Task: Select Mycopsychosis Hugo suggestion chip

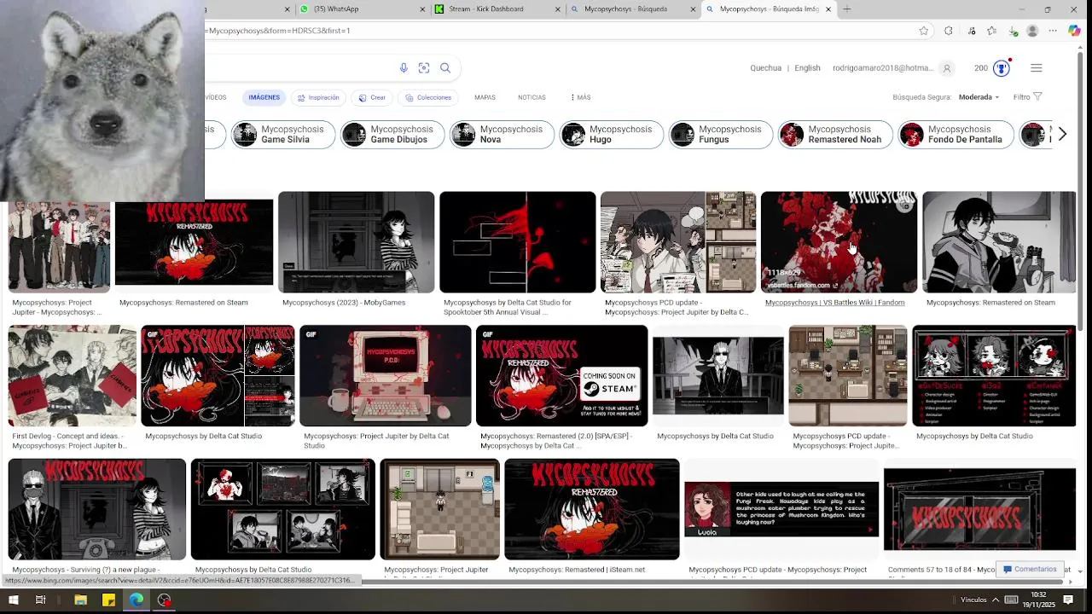Action: tap(610, 135)
